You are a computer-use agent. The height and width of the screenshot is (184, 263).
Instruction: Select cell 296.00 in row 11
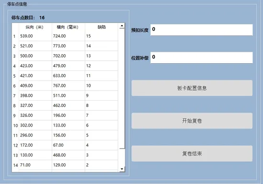(35, 135)
